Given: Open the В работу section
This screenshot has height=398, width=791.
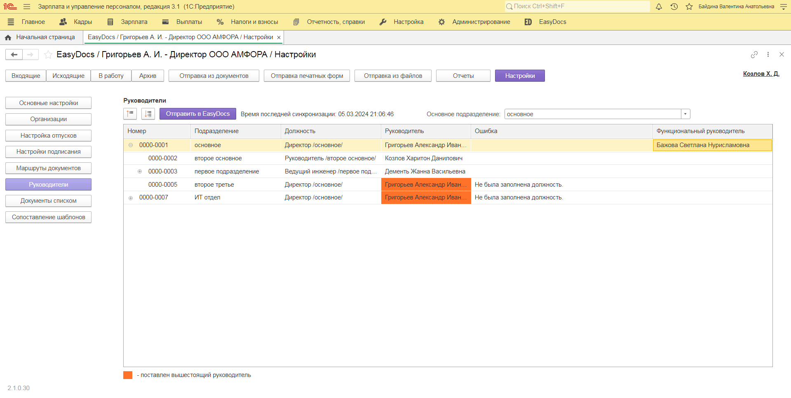Looking at the screenshot, I should tap(111, 76).
